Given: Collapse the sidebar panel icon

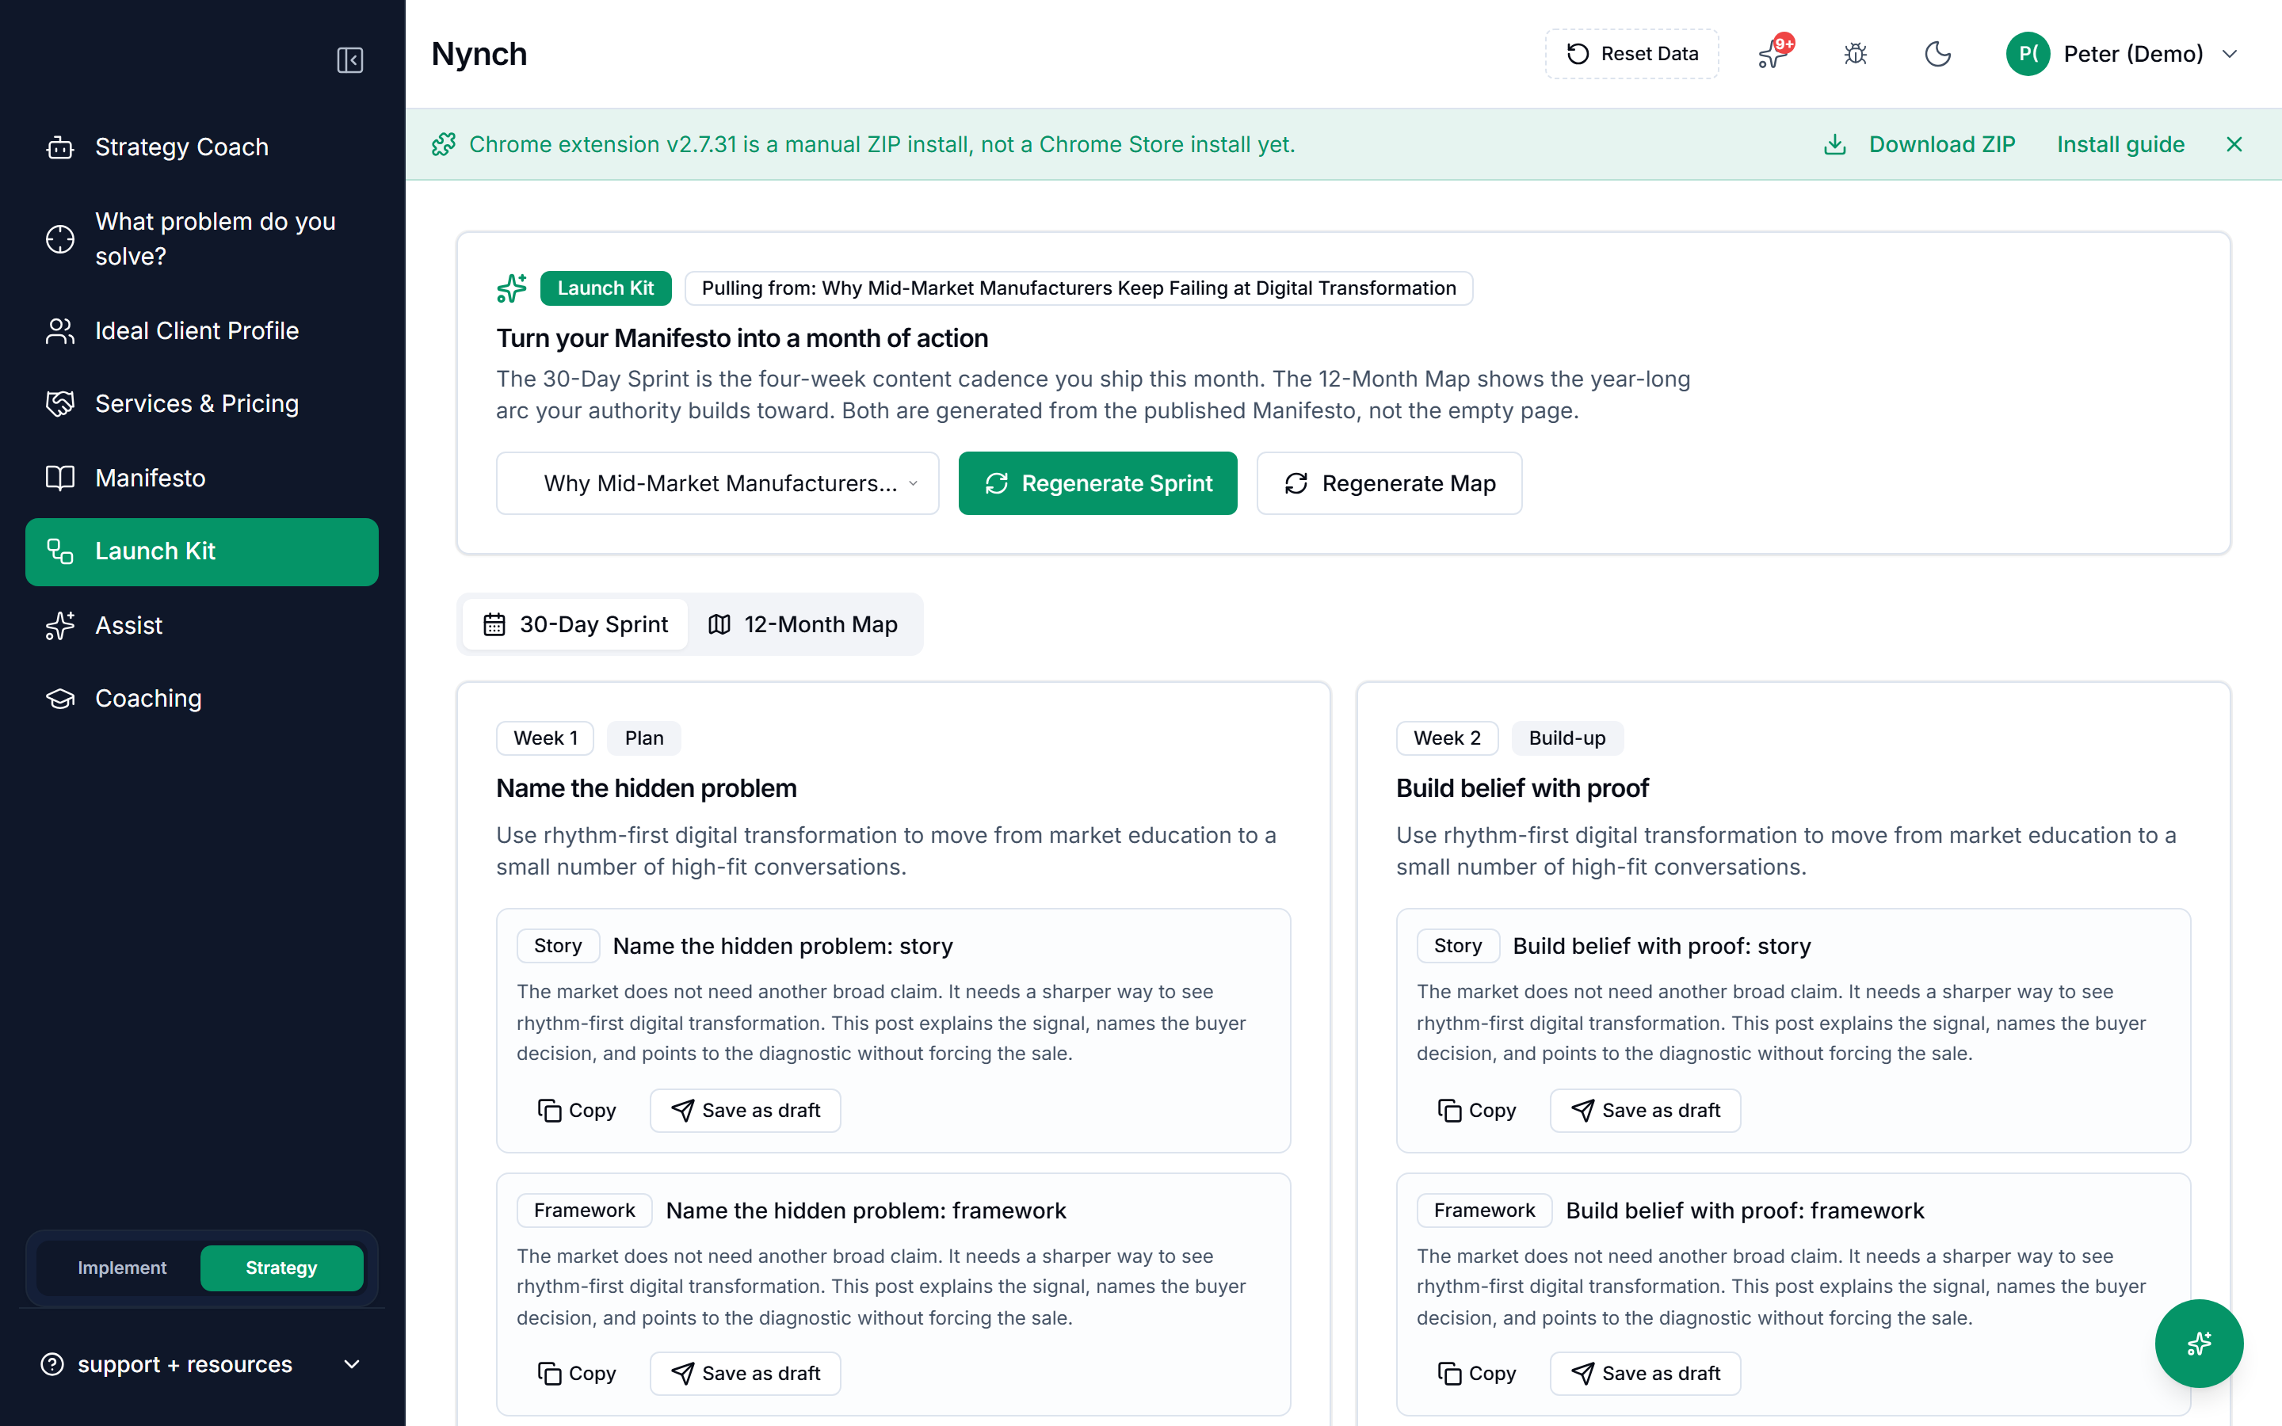Looking at the screenshot, I should (350, 60).
